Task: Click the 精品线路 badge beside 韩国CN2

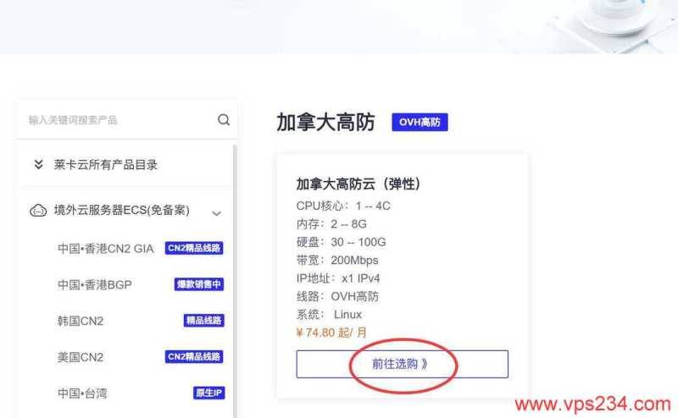Action: (x=203, y=321)
